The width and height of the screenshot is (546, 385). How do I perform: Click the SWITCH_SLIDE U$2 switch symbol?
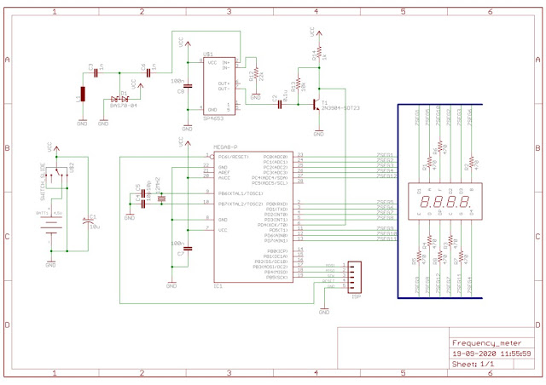(57, 175)
